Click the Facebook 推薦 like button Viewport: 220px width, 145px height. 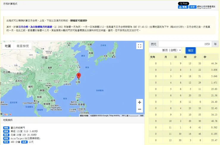point(183,7)
